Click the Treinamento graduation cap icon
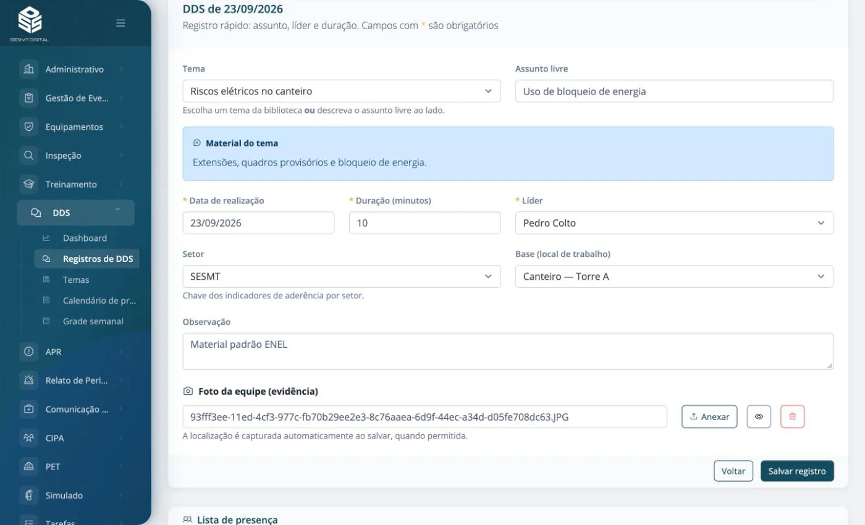The image size is (865, 525). pyautogui.click(x=28, y=184)
